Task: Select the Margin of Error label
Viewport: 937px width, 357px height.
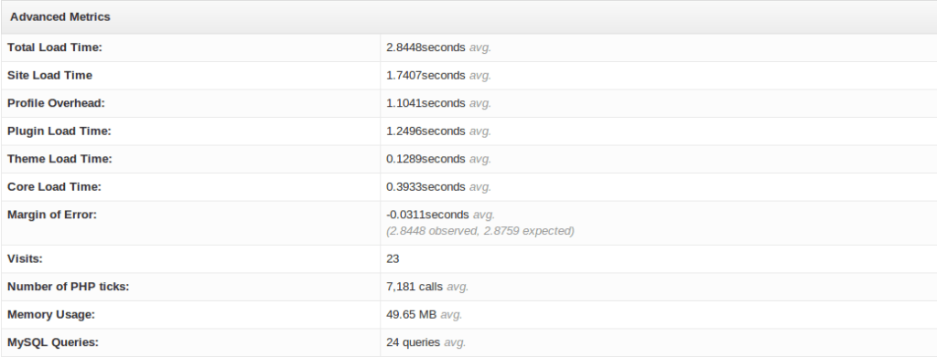Action: tap(52, 215)
